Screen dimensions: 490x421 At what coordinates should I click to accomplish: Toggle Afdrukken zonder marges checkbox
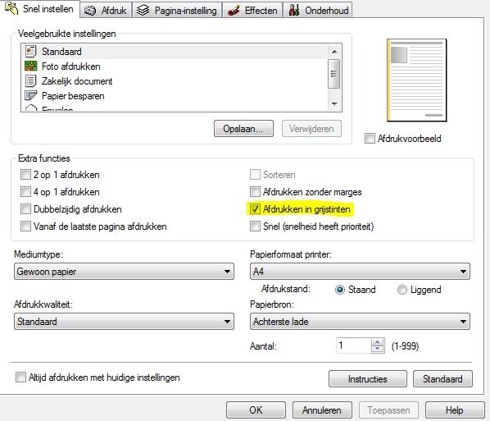tap(255, 191)
